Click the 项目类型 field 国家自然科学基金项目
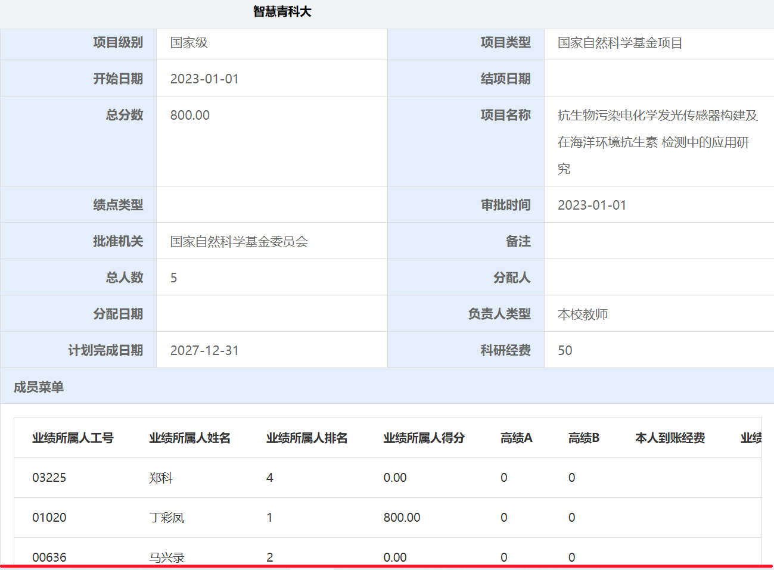Viewport: 774px width, 570px height. coord(620,43)
